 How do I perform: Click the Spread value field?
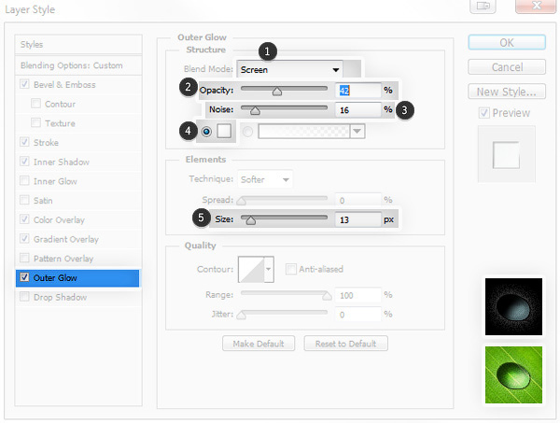coord(358,200)
